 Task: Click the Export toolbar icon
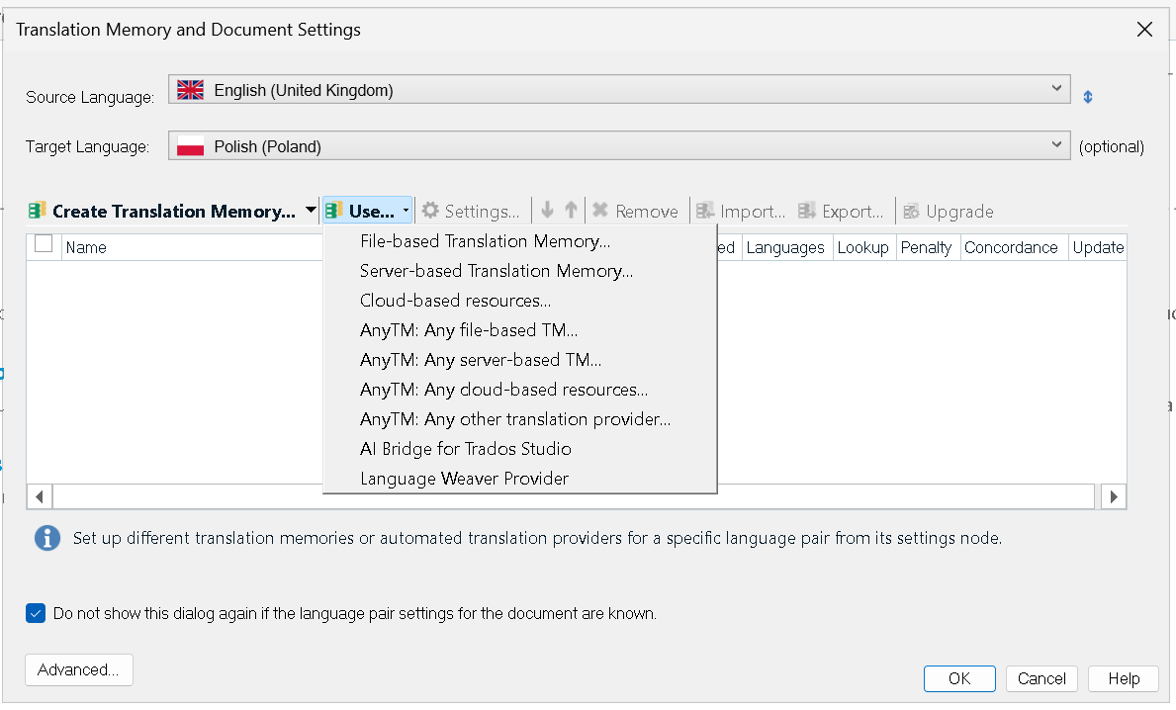point(806,211)
